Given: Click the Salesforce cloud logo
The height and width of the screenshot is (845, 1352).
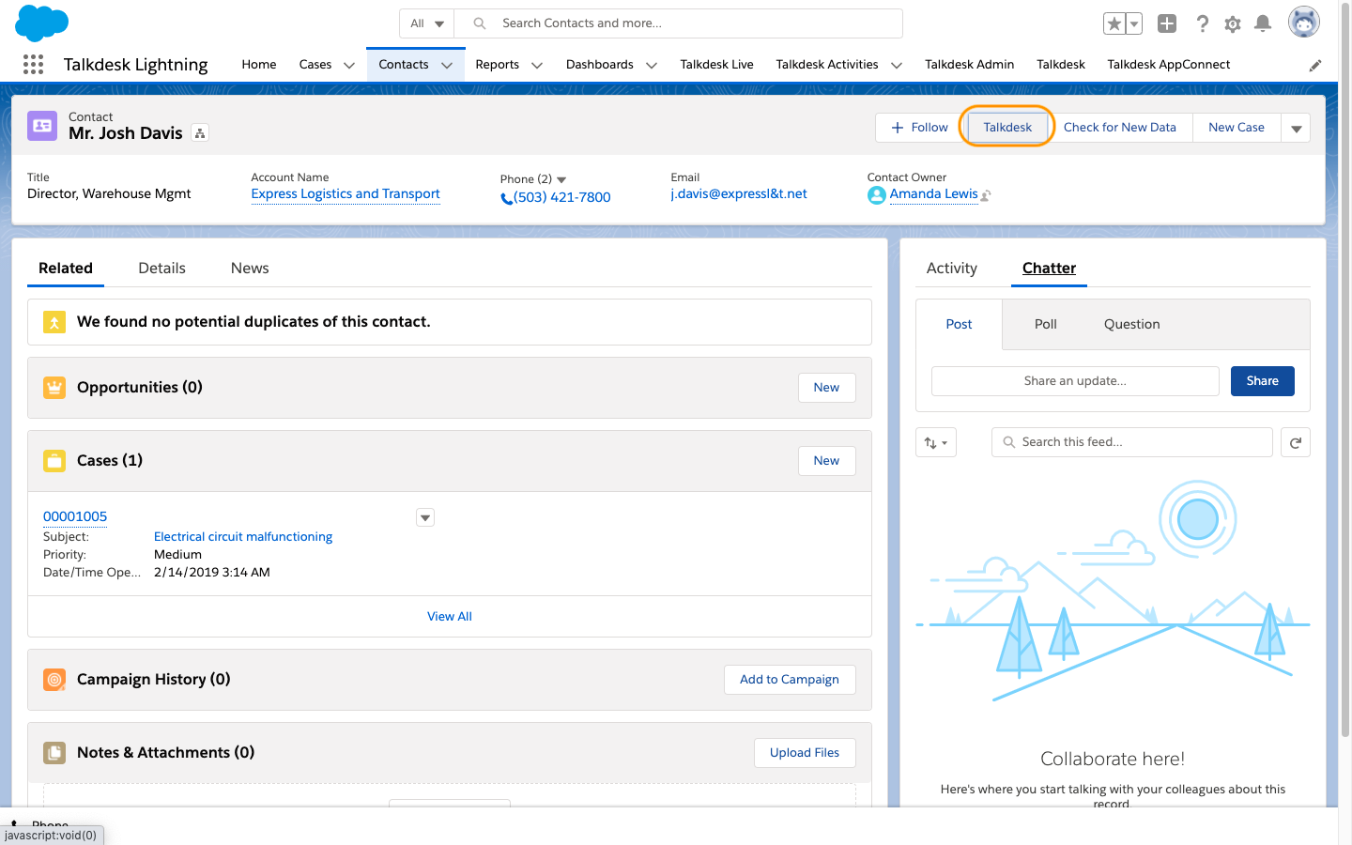Looking at the screenshot, I should point(41,23).
